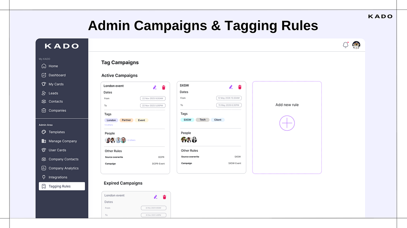
Task: Click the KADO sidebar logo
Action: point(62,46)
